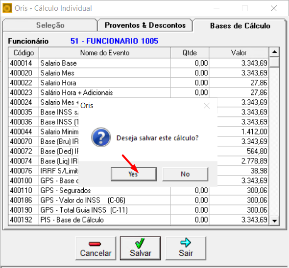The image size is (289, 268).
Task: Select the Salario Mes event cell
Action: pyautogui.click(x=104, y=73)
